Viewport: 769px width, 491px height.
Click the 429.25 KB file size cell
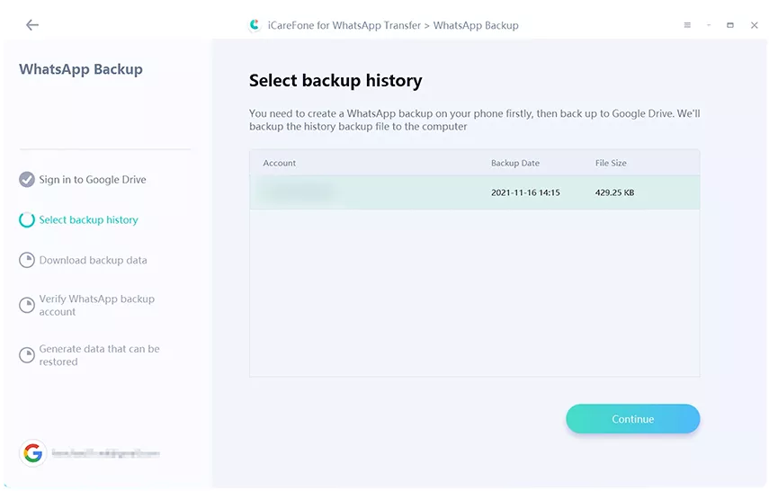pyautogui.click(x=614, y=192)
